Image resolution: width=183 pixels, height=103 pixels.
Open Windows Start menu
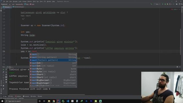pyautogui.click(x=2, y=101)
